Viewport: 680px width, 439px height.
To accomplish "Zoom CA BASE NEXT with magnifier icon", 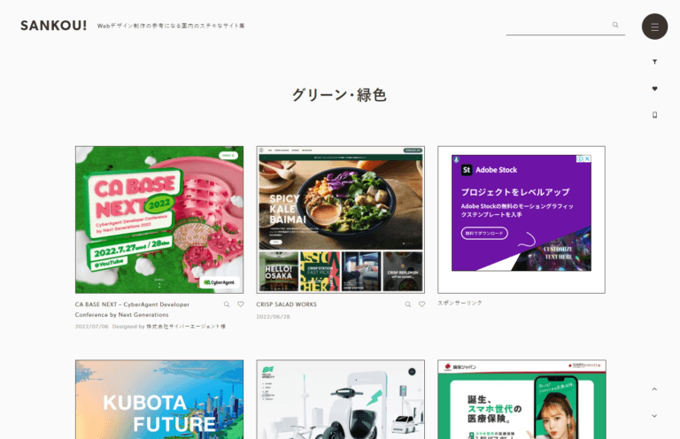I will [x=227, y=304].
